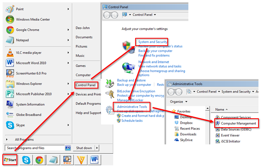Viewport: 262px width, 167px height.
Task: Open Control Panel address bar dropdown arrow
Action: (x=155, y=15)
